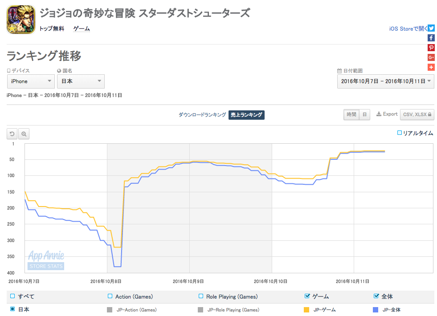Viewport: 437px width, 316px height.
Task: Click the globe icon beside 国名
Action: (x=59, y=71)
